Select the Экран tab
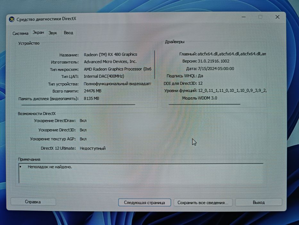Viewport: 299px width, 225px height. point(38,32)
